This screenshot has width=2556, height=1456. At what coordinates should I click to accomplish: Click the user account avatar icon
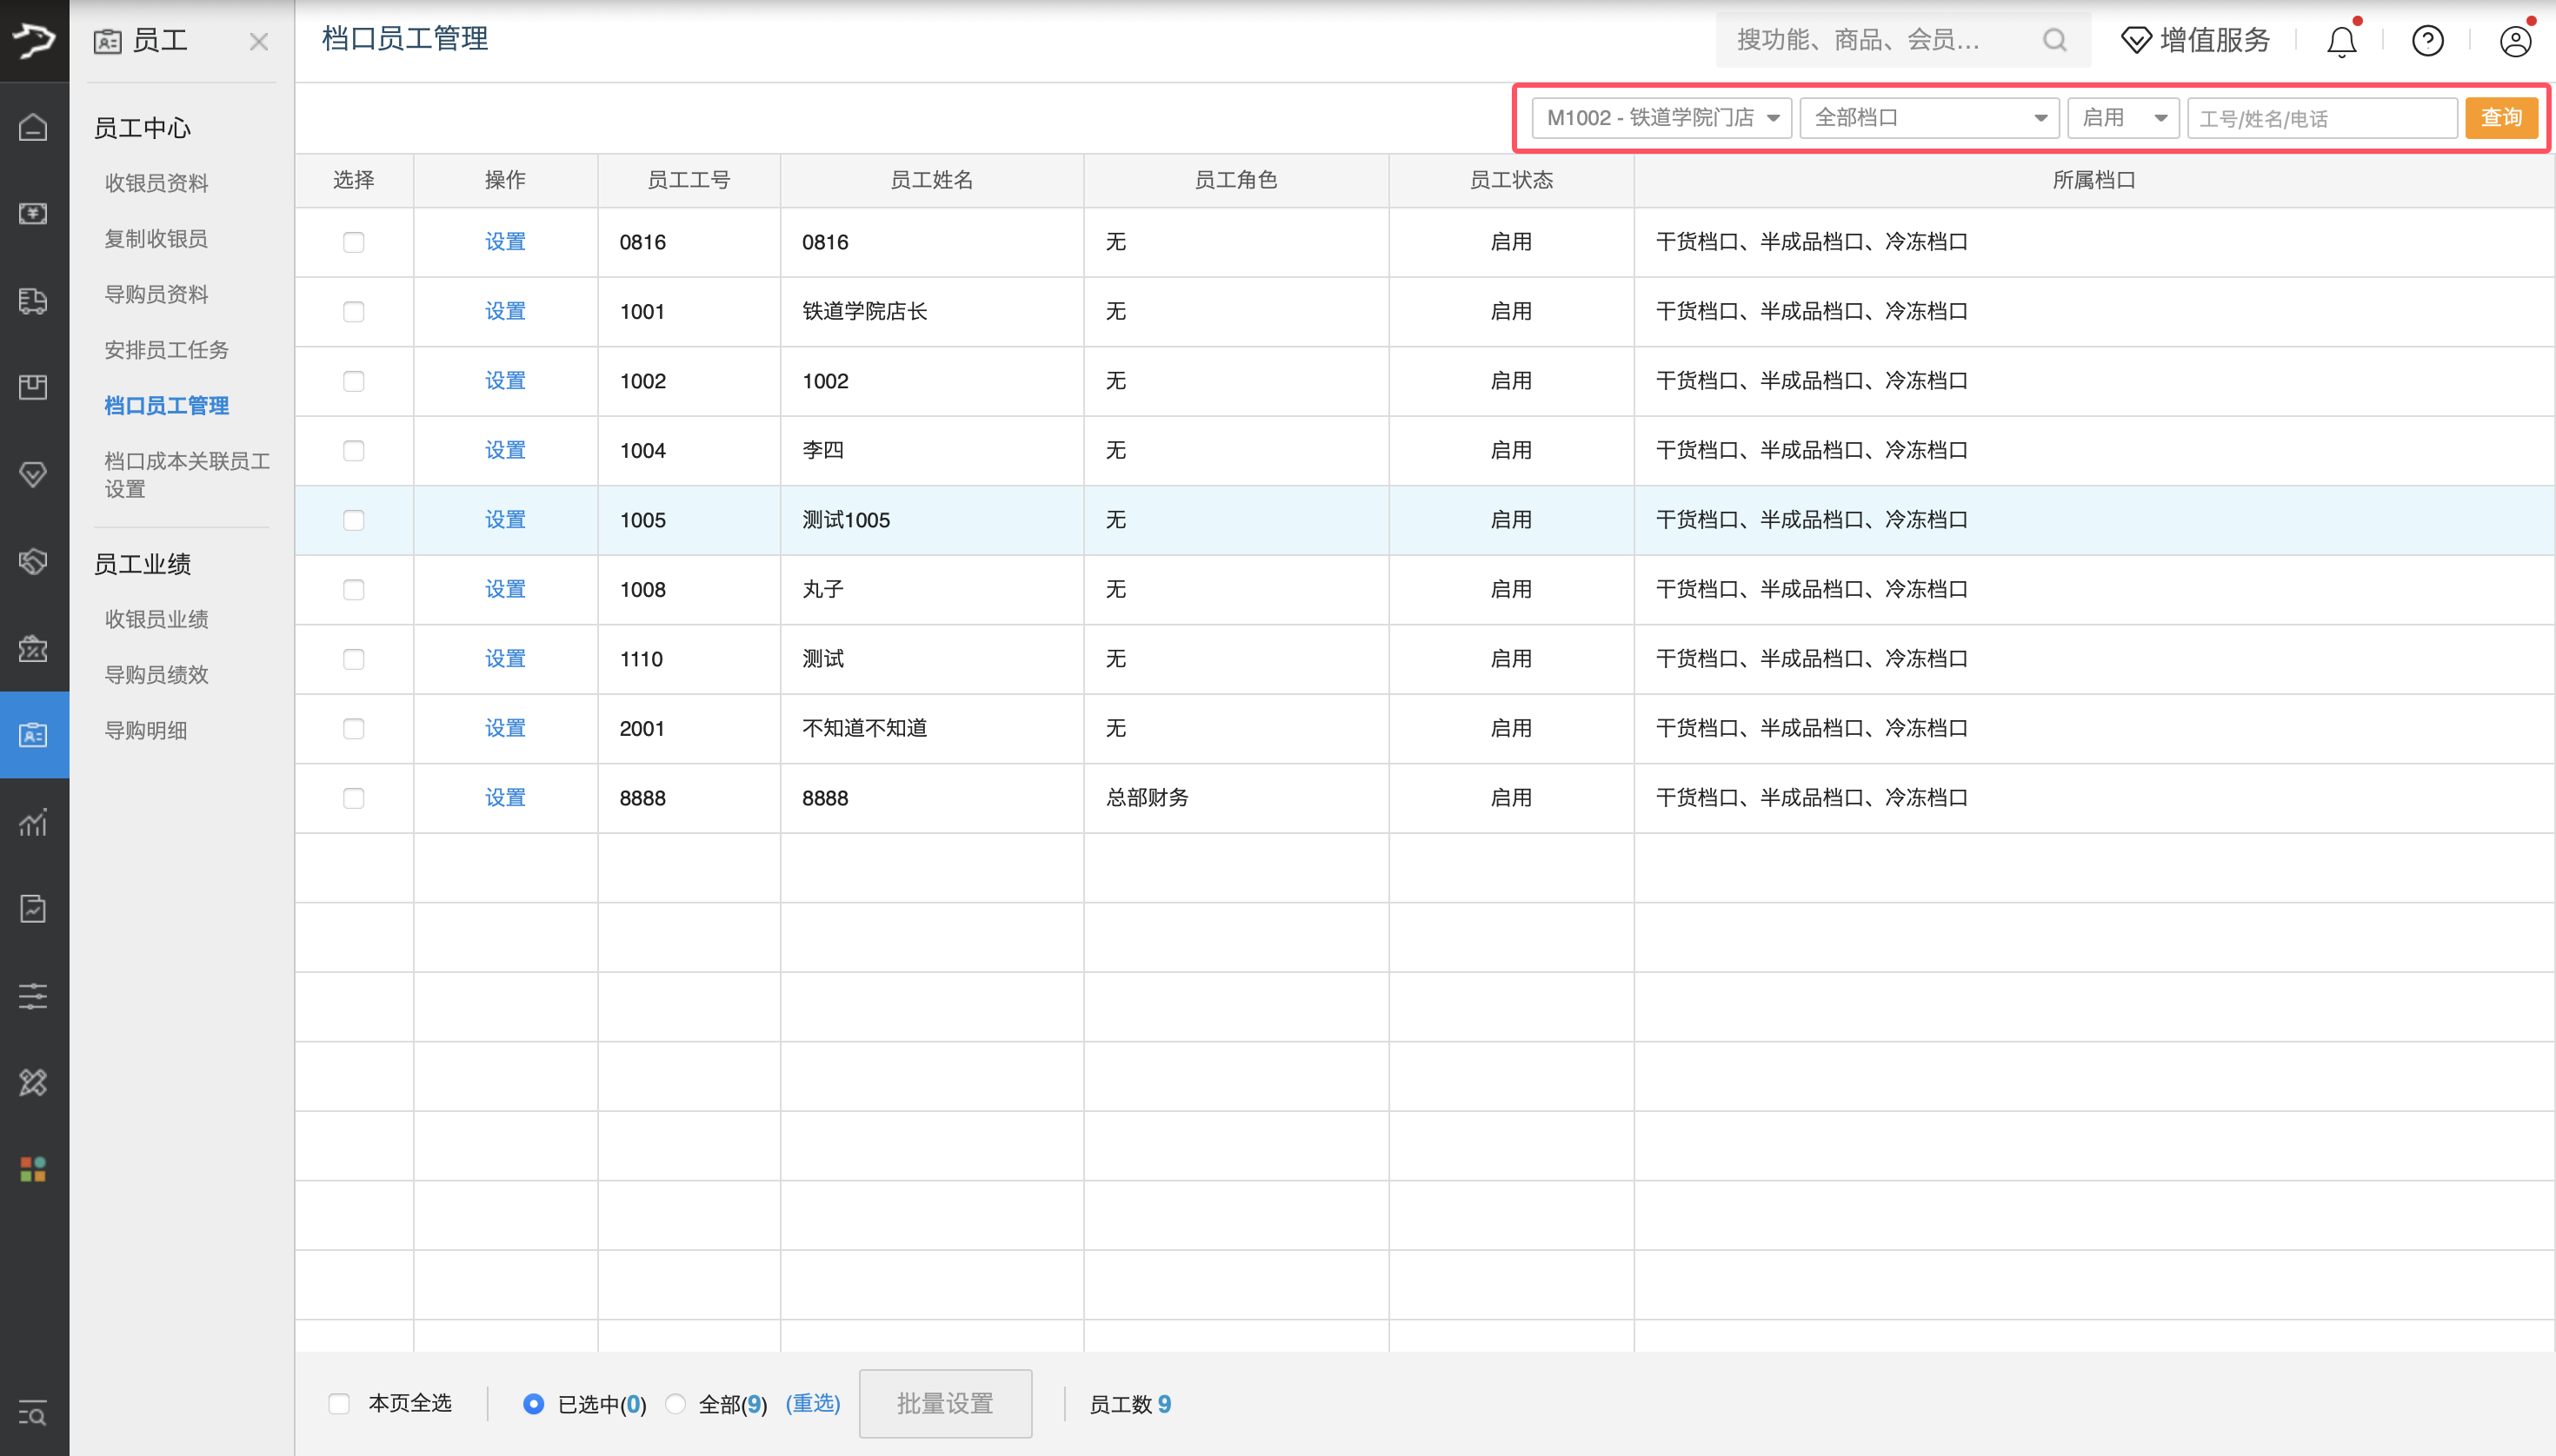coord(2514,41)
